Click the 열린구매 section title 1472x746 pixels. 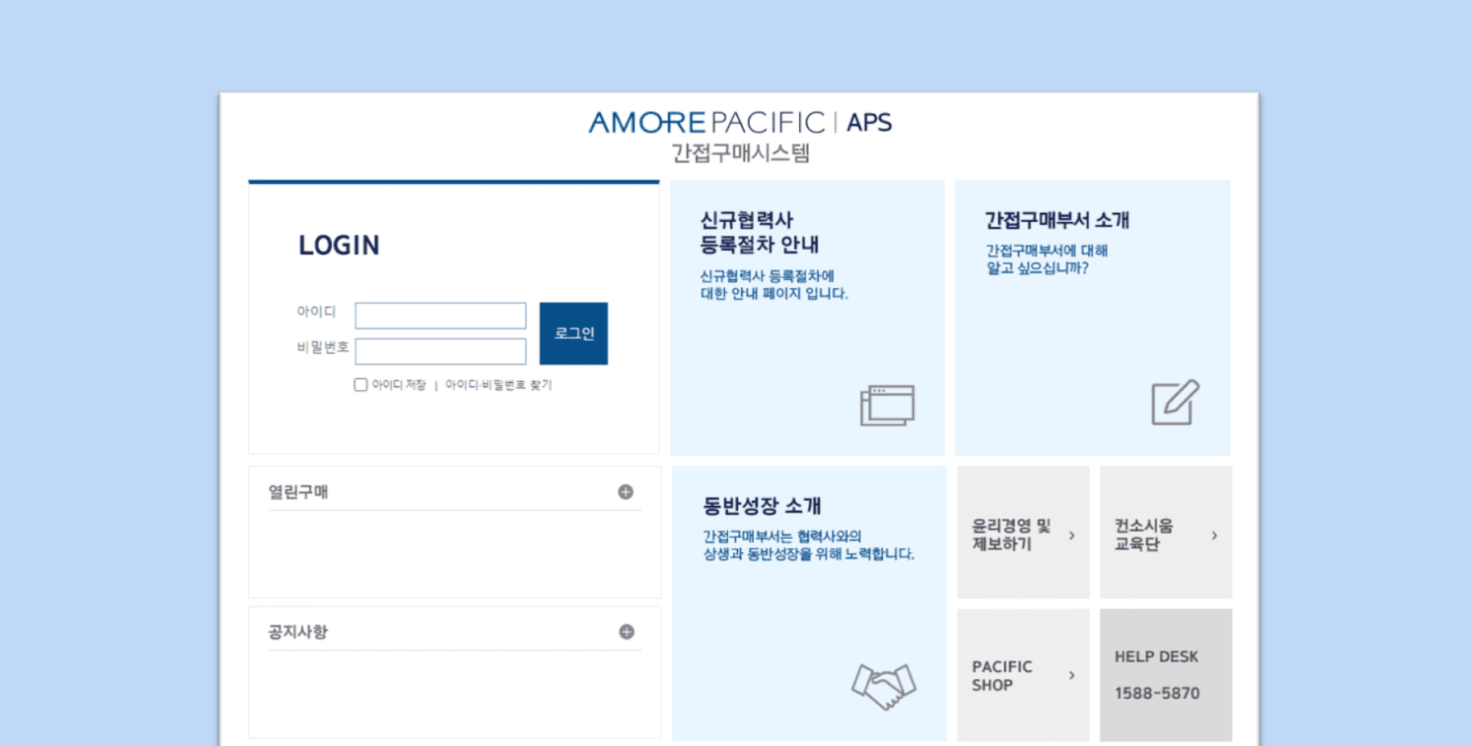[x=298, y=492]
